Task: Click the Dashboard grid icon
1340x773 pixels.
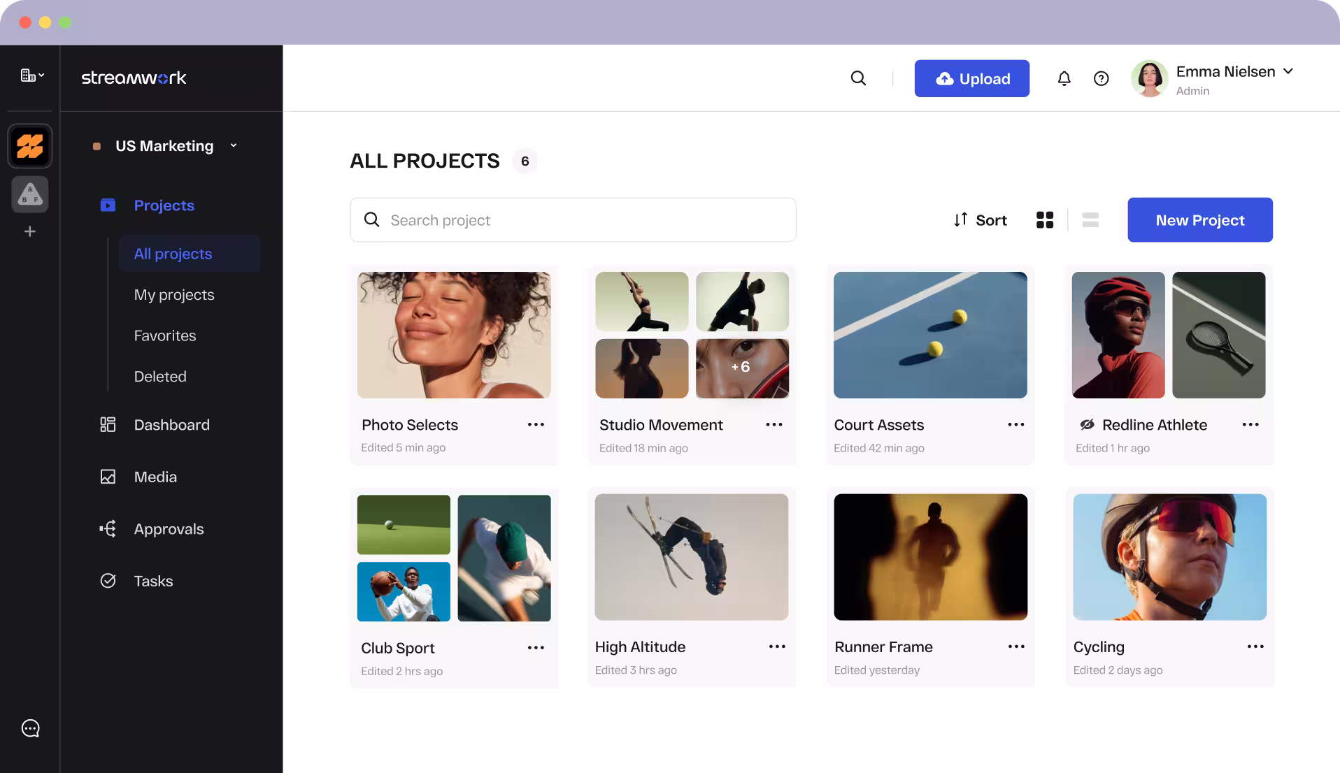Action: click(108, 425)
